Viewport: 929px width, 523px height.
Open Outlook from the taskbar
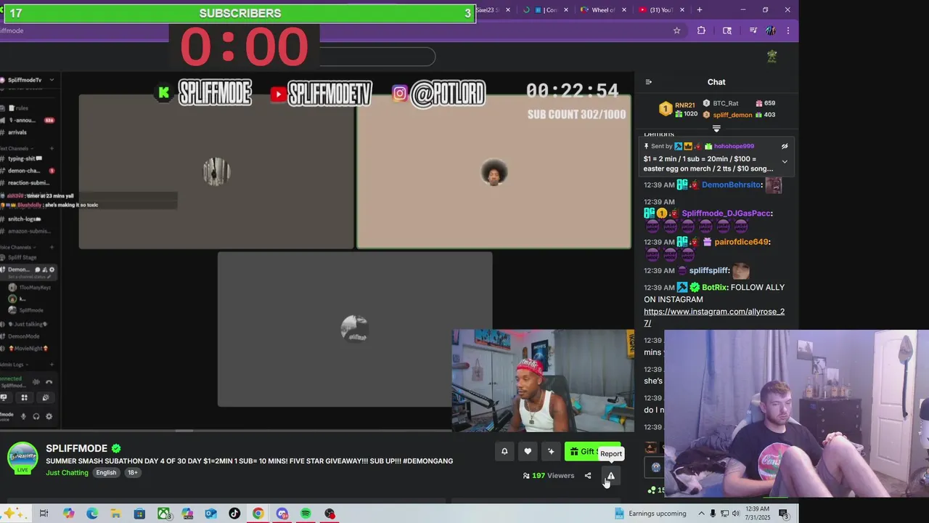(210, 514)
